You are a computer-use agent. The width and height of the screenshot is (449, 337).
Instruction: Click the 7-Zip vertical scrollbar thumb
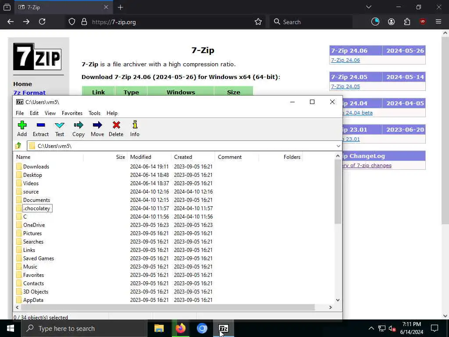pyautogui.click(x=338, y=191)
